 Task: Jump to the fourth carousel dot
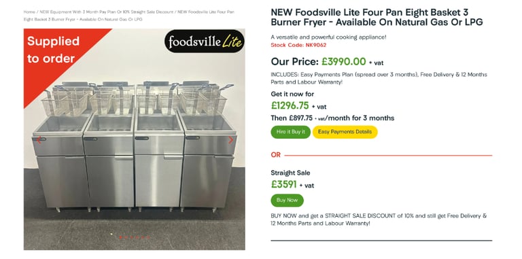(137, 237)
